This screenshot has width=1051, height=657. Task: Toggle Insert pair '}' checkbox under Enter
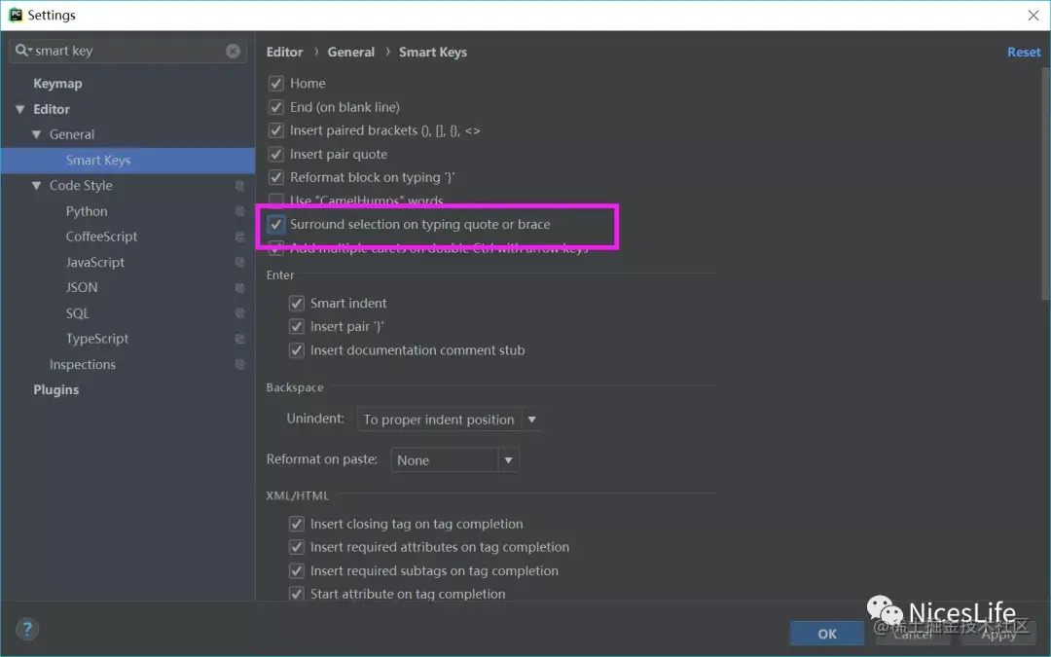[x=296, y=326]
